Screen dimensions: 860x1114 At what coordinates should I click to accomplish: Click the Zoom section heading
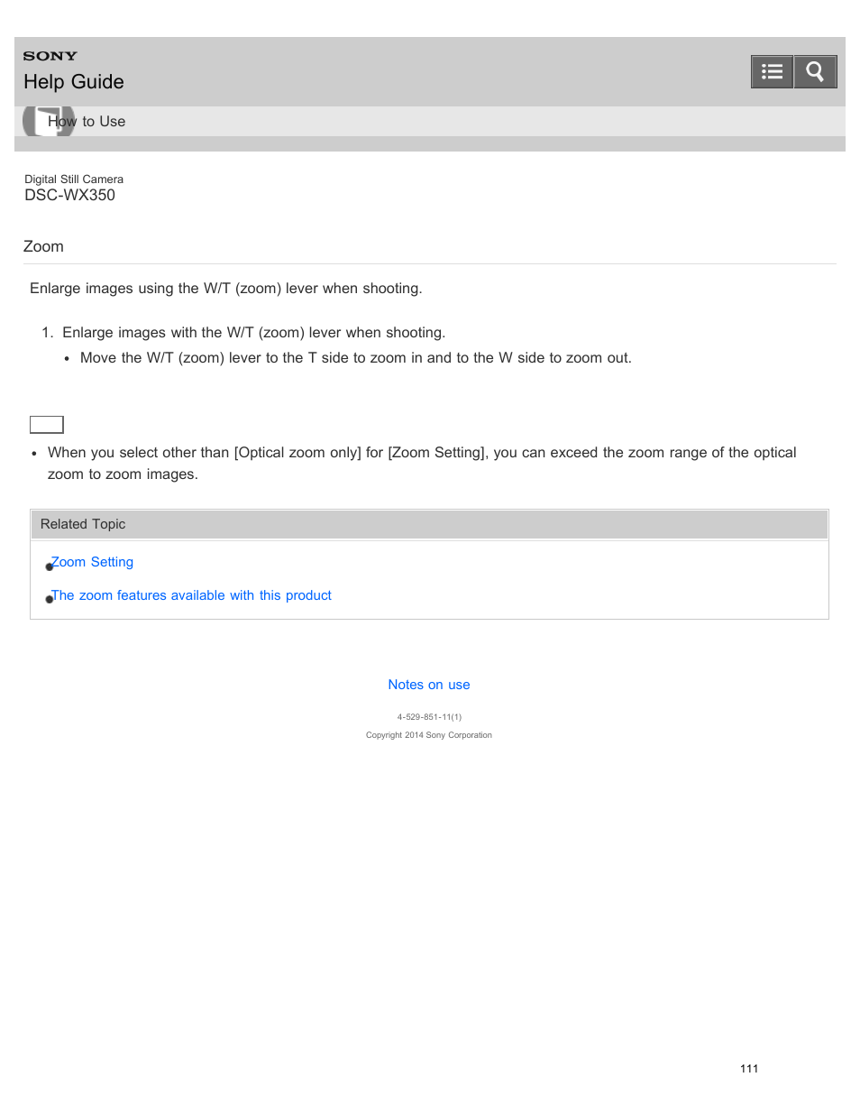[x=43, y=247]
